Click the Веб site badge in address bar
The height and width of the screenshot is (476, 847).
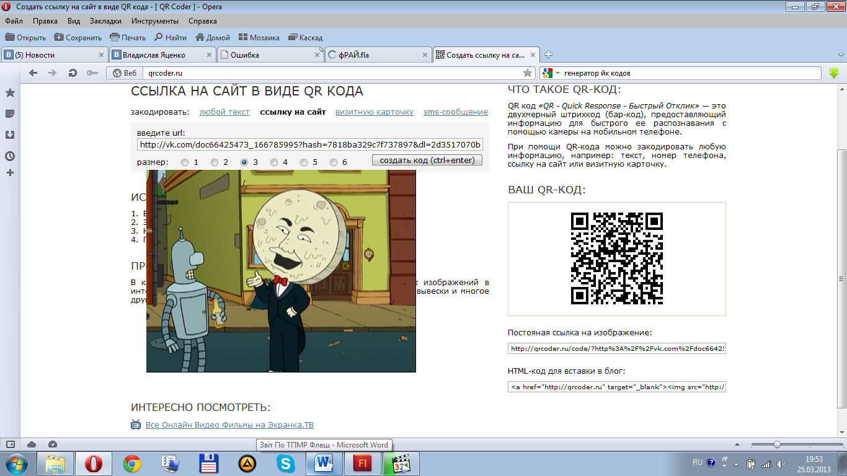click(123, 73)
